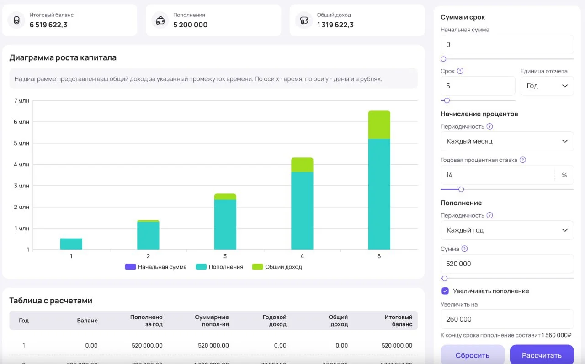
Task: Click the year 3 bar in chart
Action: pos(225,222)
